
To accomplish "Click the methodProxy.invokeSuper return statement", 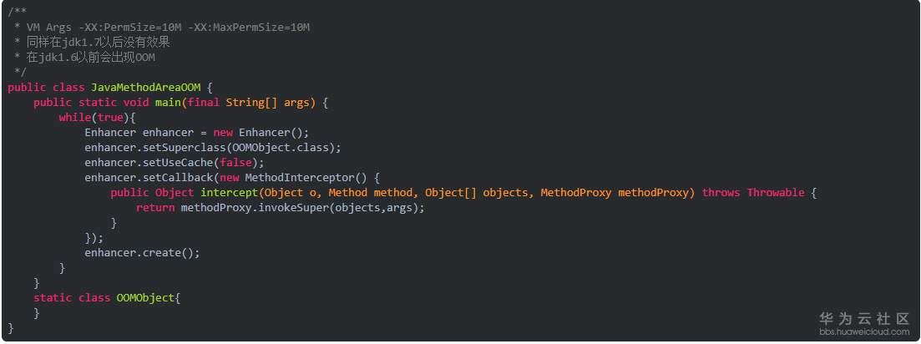I will pyautogui.click(x=281, y=208).
